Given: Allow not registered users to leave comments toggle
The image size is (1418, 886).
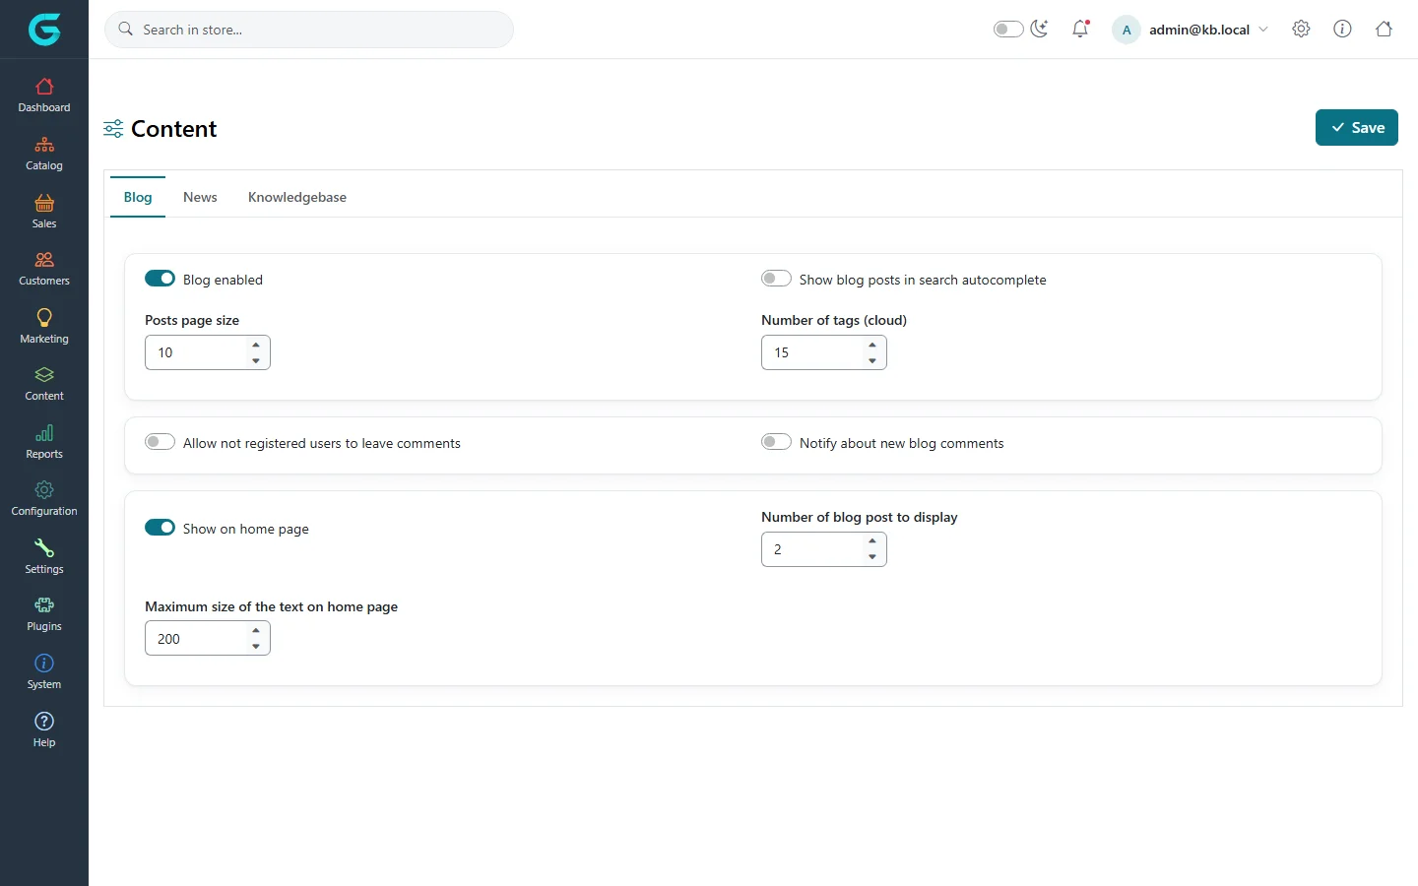Looking at the screenshot, I should [x=160, y=442].
